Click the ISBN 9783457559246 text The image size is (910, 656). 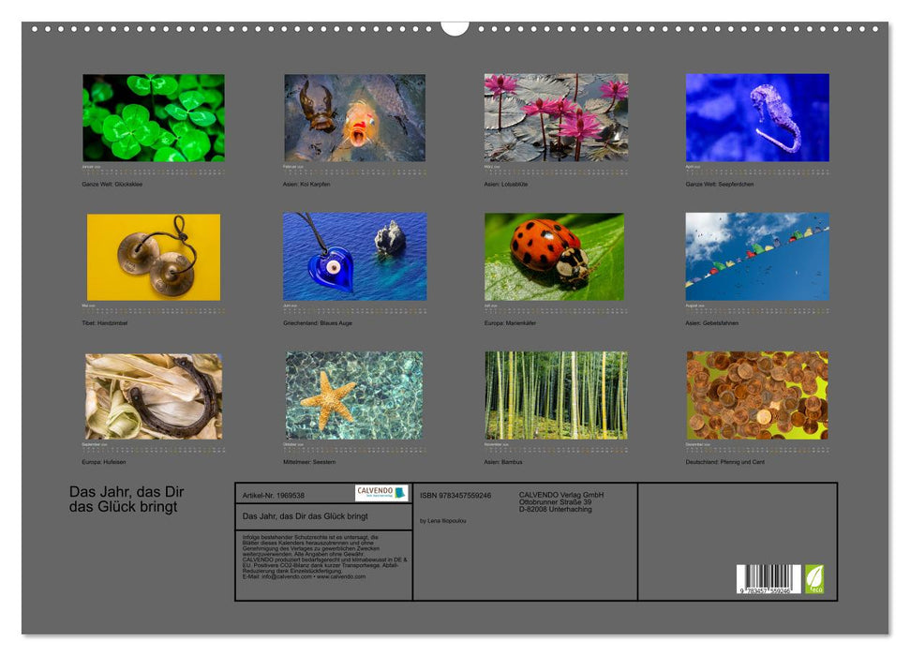(455, 495)
